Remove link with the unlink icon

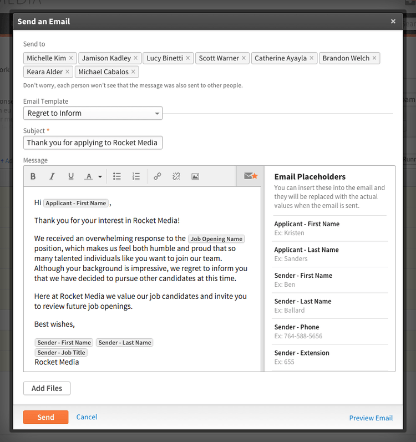point(176,176)
